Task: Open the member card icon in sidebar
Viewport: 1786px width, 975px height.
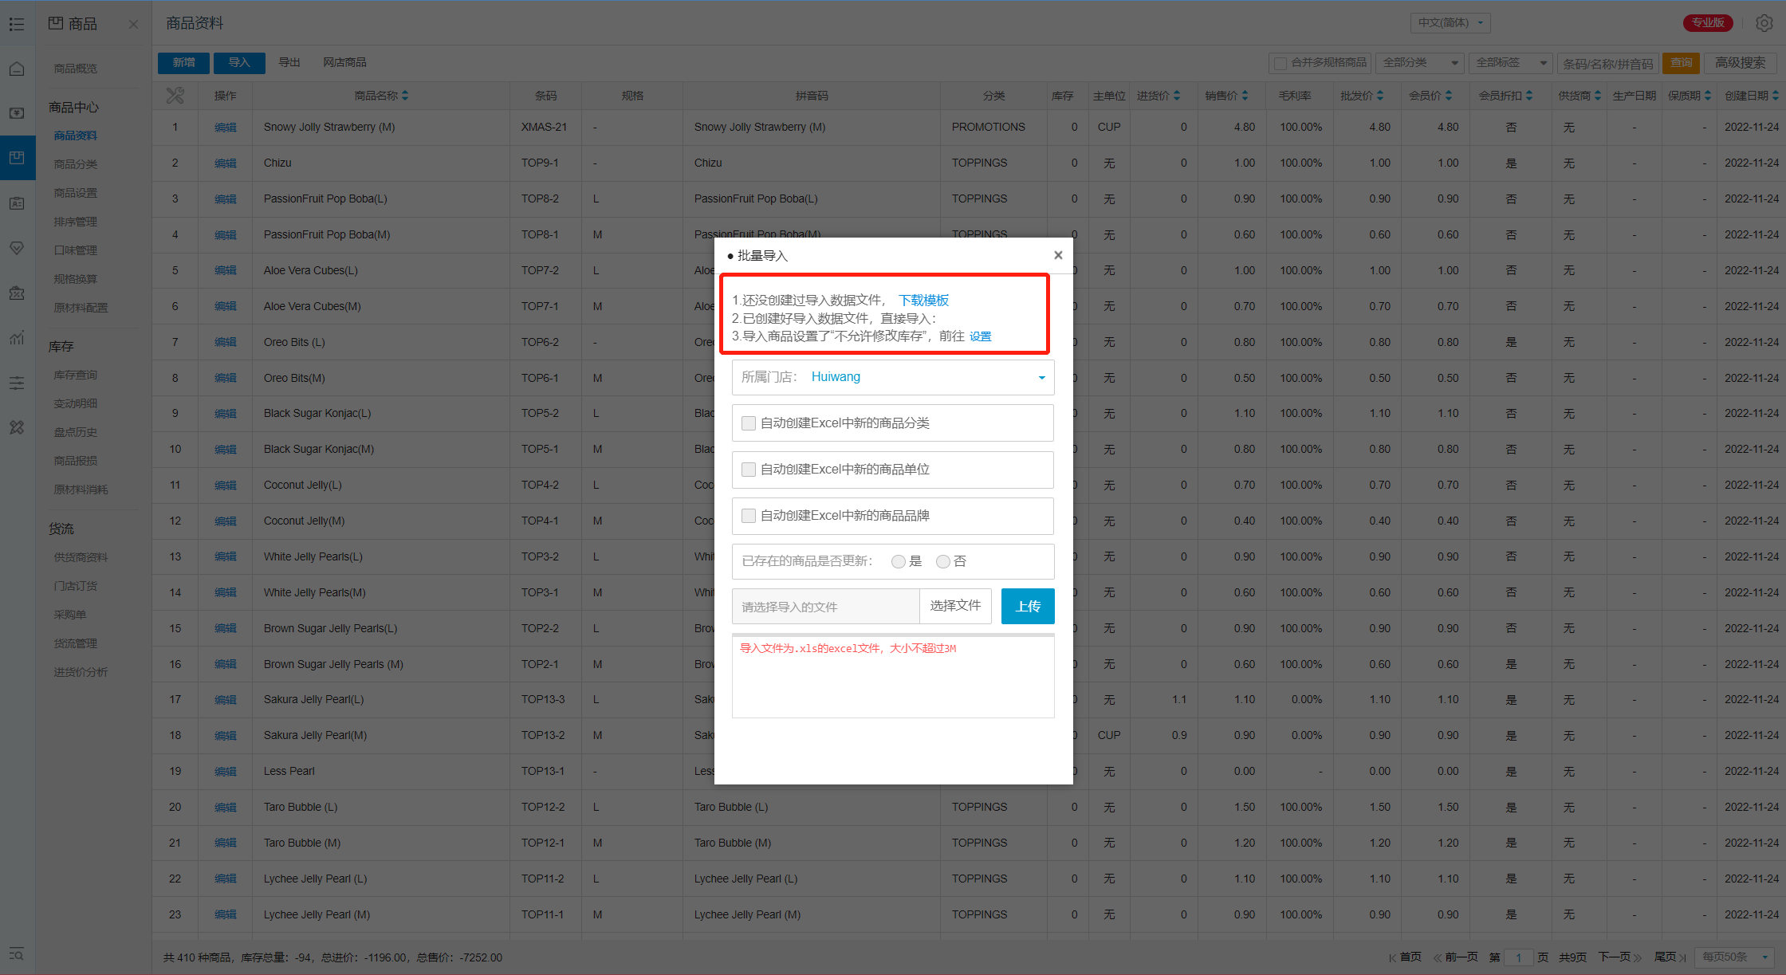Action: point(17,203)
